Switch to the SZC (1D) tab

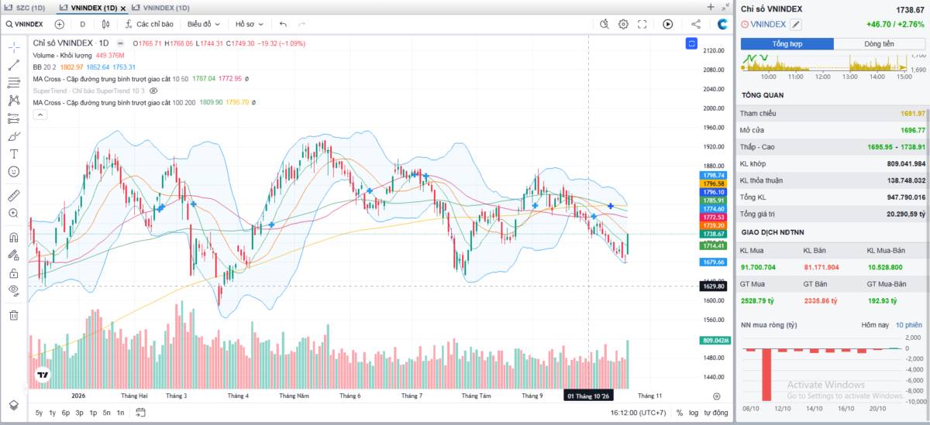tap(26, 7)
